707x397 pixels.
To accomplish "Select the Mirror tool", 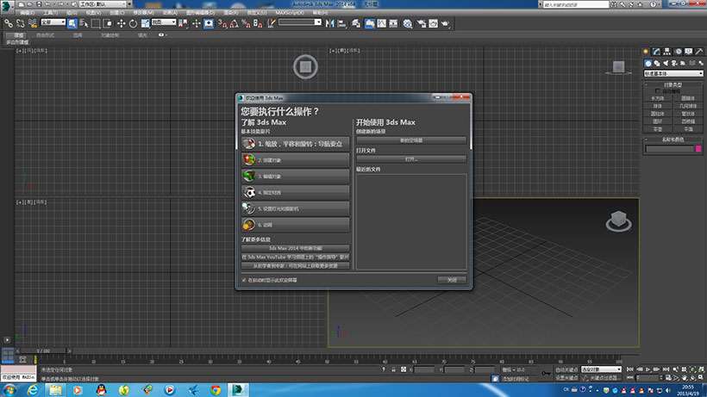I will pos(330,23).
